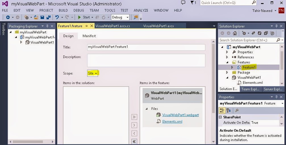
Task: Click the Show All Files icon
Action: (272, 33)
